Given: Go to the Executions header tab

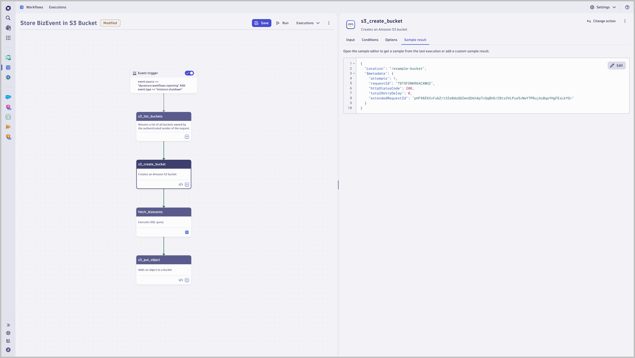Looking at the screenshot, I should pos(58,7).
